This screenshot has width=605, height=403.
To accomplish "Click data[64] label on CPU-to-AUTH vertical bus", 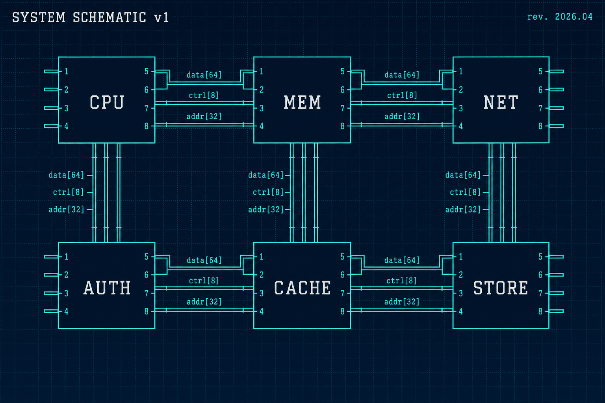I will click(66, 175).
